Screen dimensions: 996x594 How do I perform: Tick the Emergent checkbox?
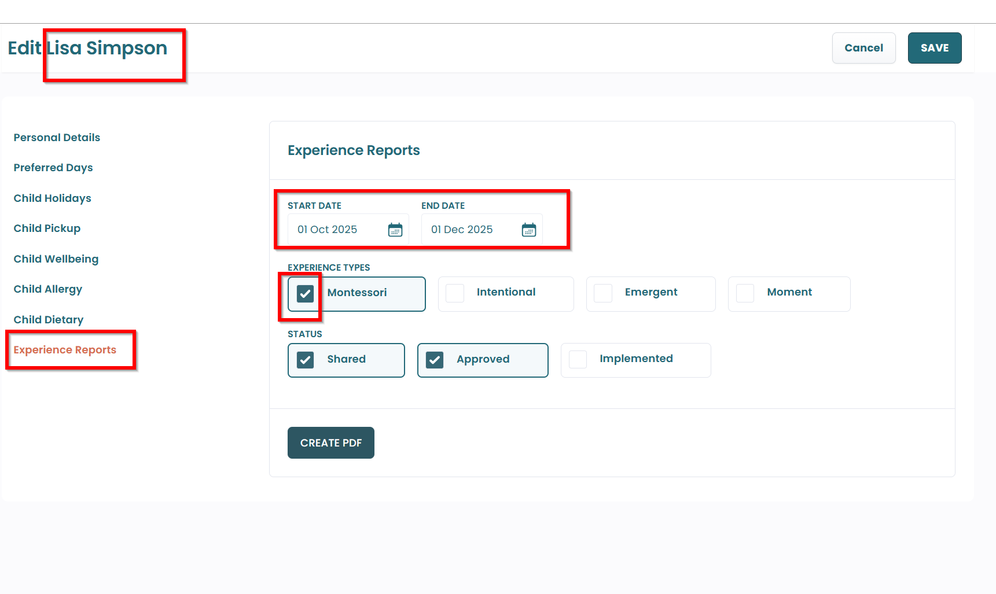click(603, 293)
